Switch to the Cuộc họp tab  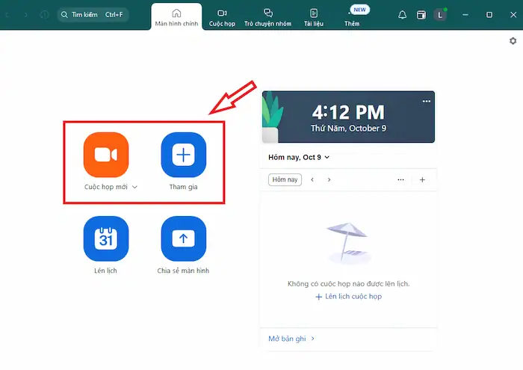222,17
